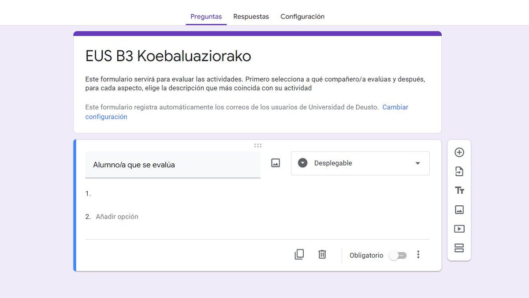529x298 pixels.
Task: Add video from the side toolbar
Action: pos(459,229)
